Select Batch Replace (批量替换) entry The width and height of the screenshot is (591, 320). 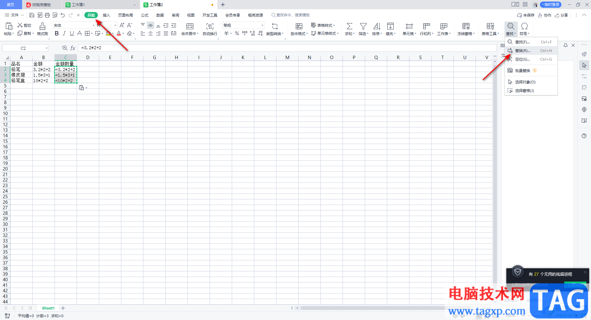tap(531, 71)
